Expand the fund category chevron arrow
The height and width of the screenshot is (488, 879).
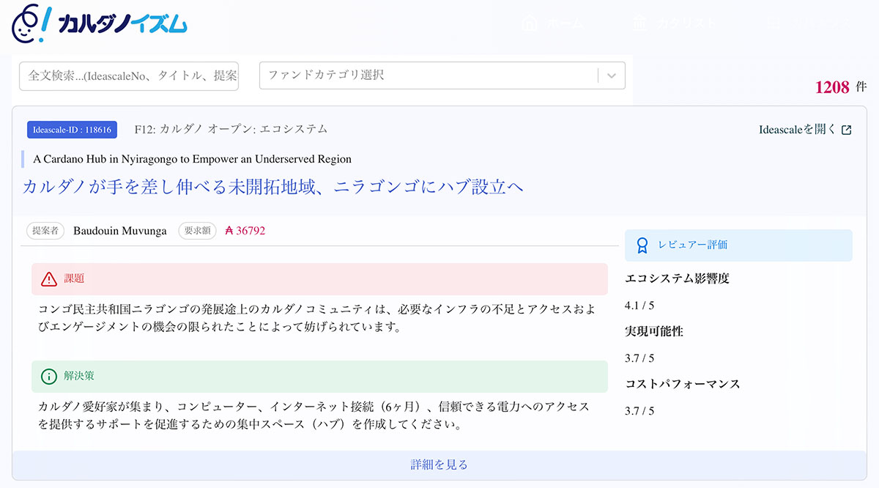pyautogui.click(x=612, y=75)
